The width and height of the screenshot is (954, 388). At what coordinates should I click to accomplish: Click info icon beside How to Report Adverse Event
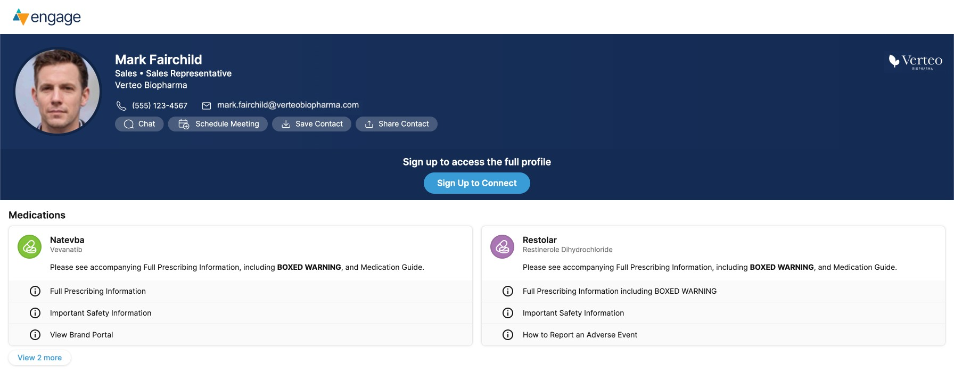click(508, 335)
